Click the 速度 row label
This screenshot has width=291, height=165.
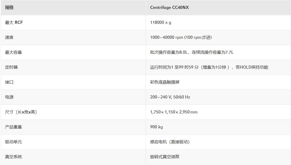9,37
